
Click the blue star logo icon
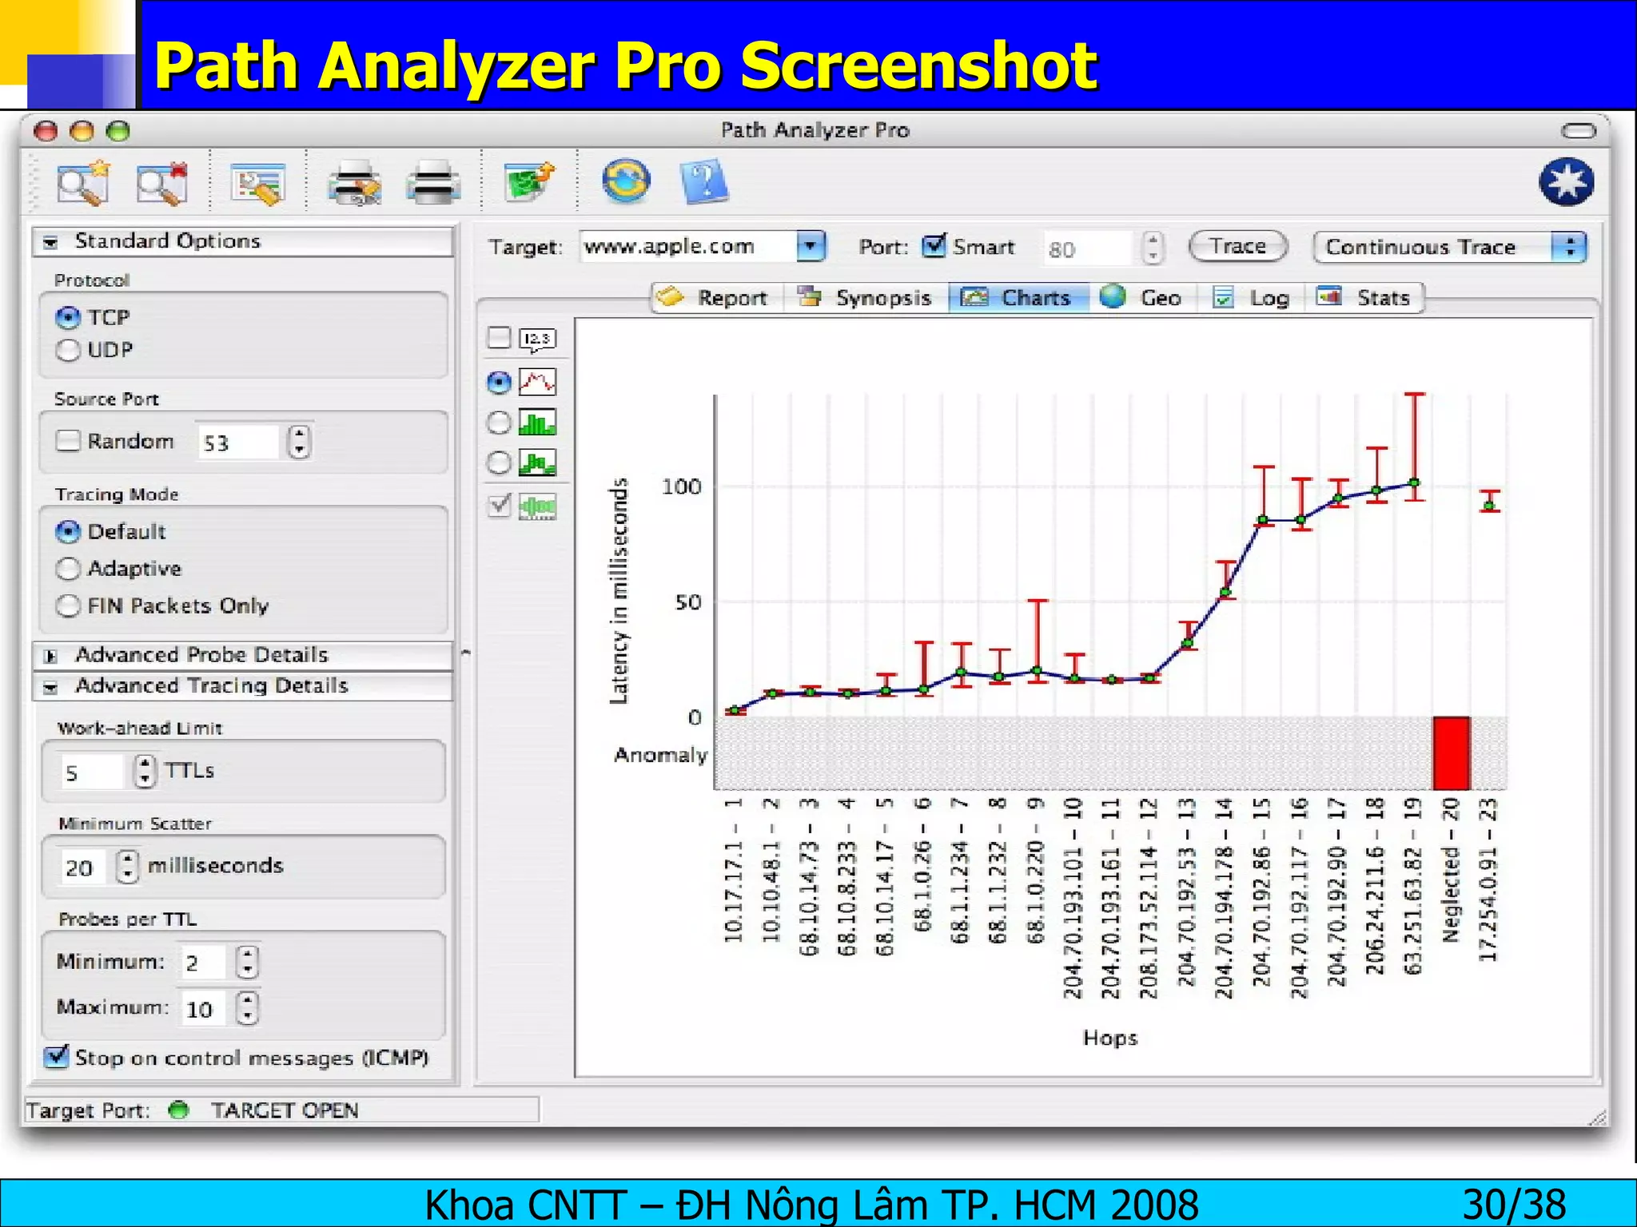tap(1566, 182)
